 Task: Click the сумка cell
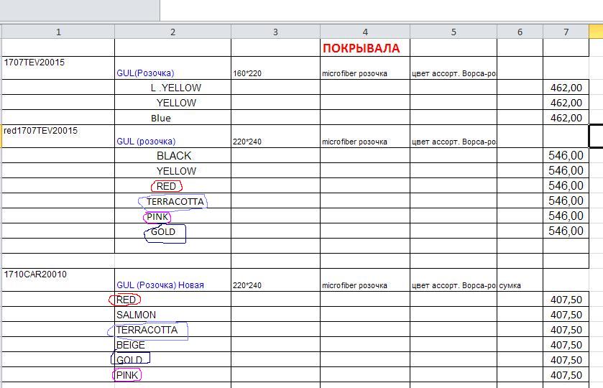[520, 280]
